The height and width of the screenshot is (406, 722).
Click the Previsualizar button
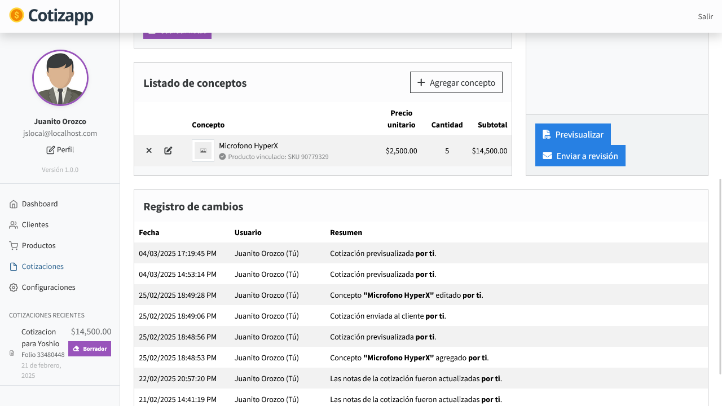573,134
